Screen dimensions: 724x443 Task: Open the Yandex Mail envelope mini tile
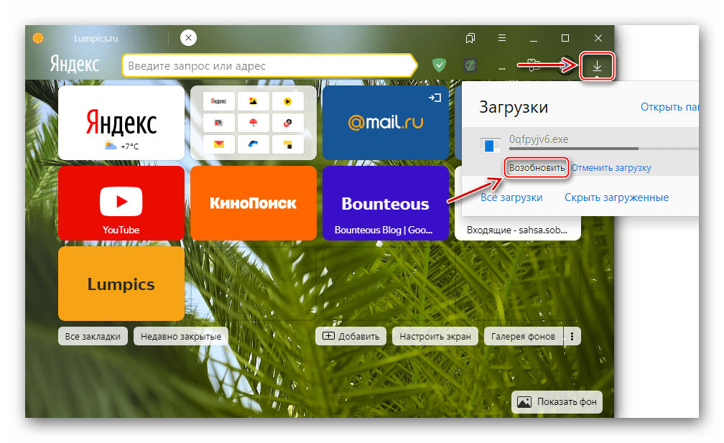[219, 144]
